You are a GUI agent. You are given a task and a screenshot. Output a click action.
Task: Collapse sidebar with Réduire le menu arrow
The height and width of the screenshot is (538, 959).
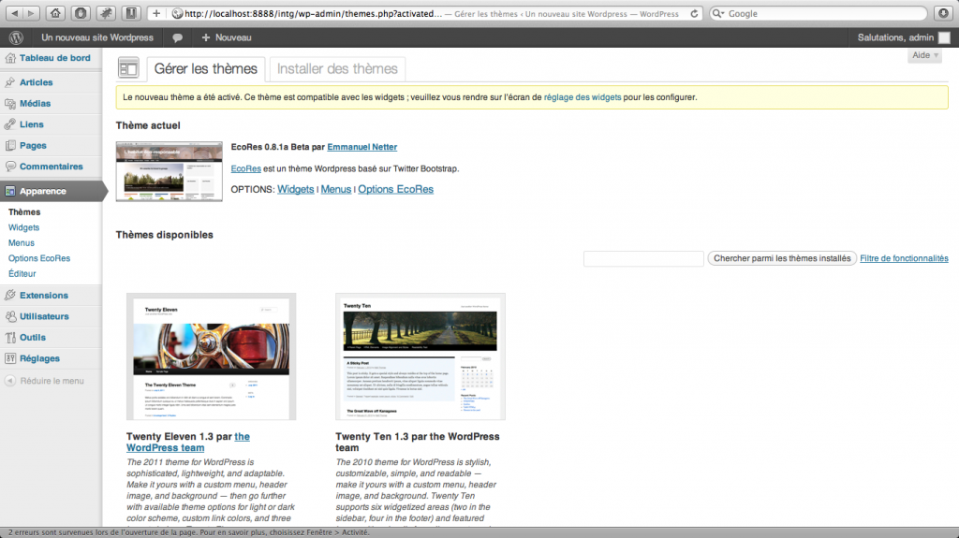point(9,381)
